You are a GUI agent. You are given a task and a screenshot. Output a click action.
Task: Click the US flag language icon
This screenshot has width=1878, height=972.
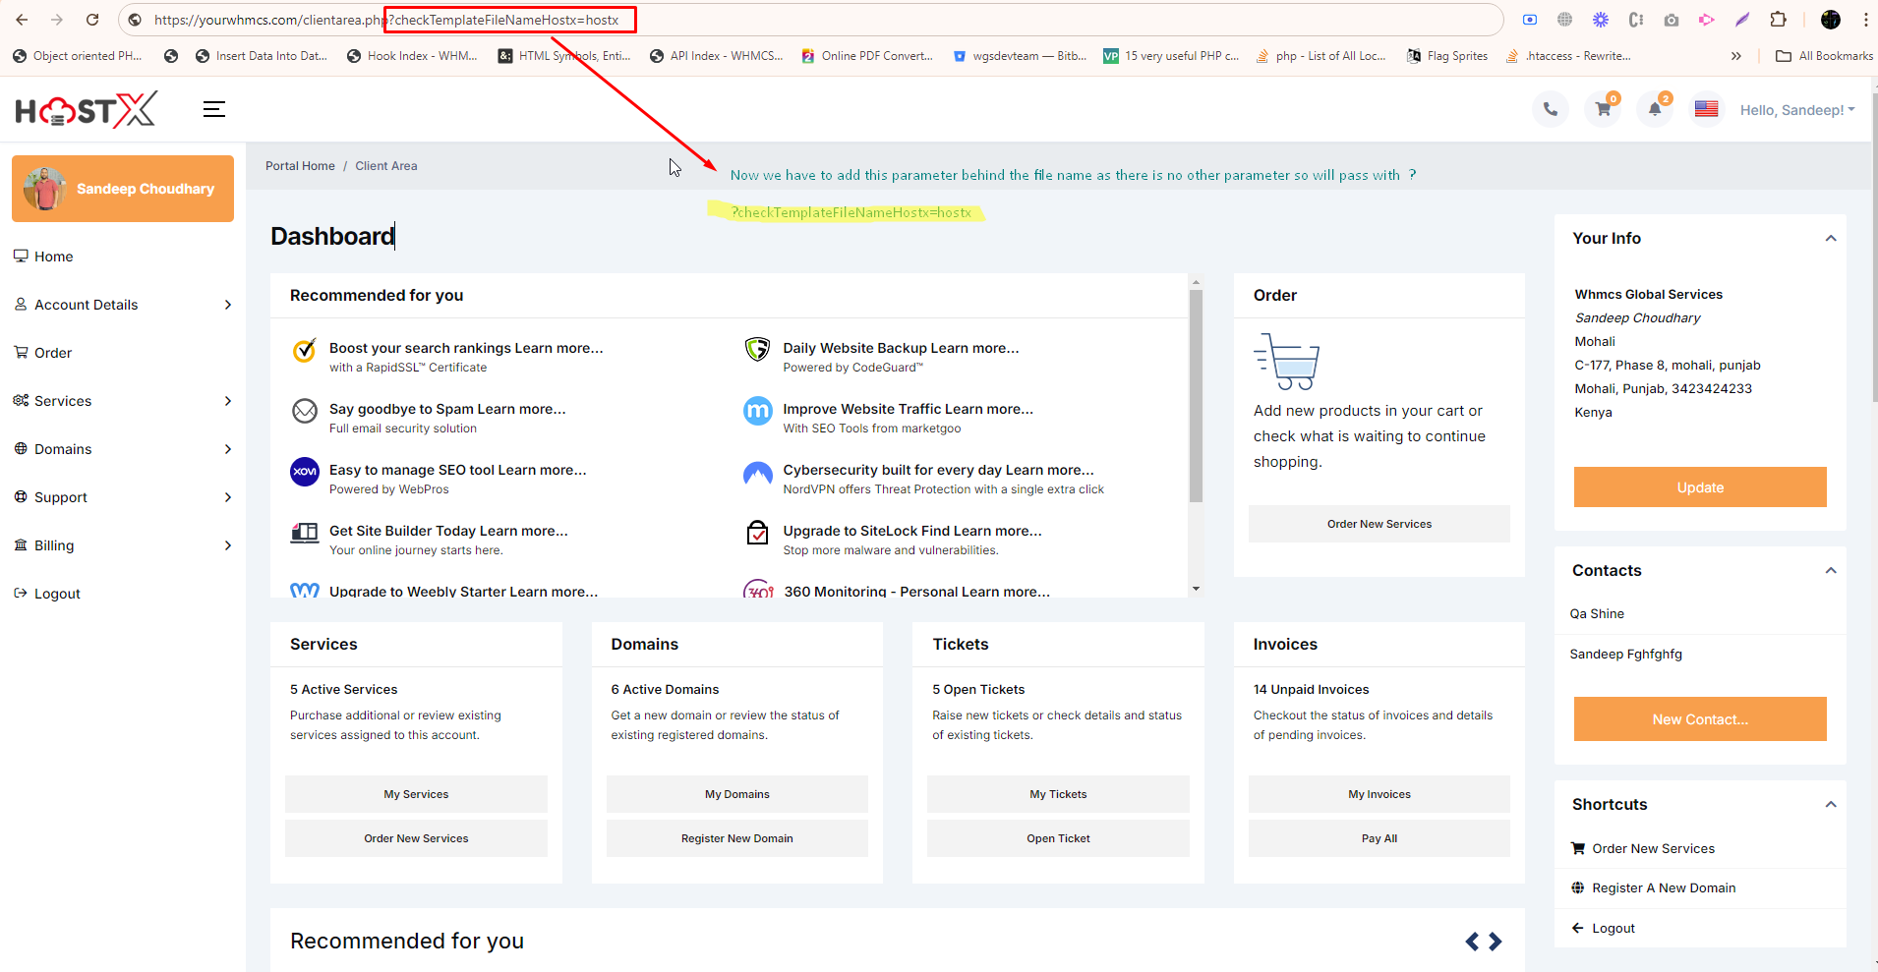[x=1706, y=110]
